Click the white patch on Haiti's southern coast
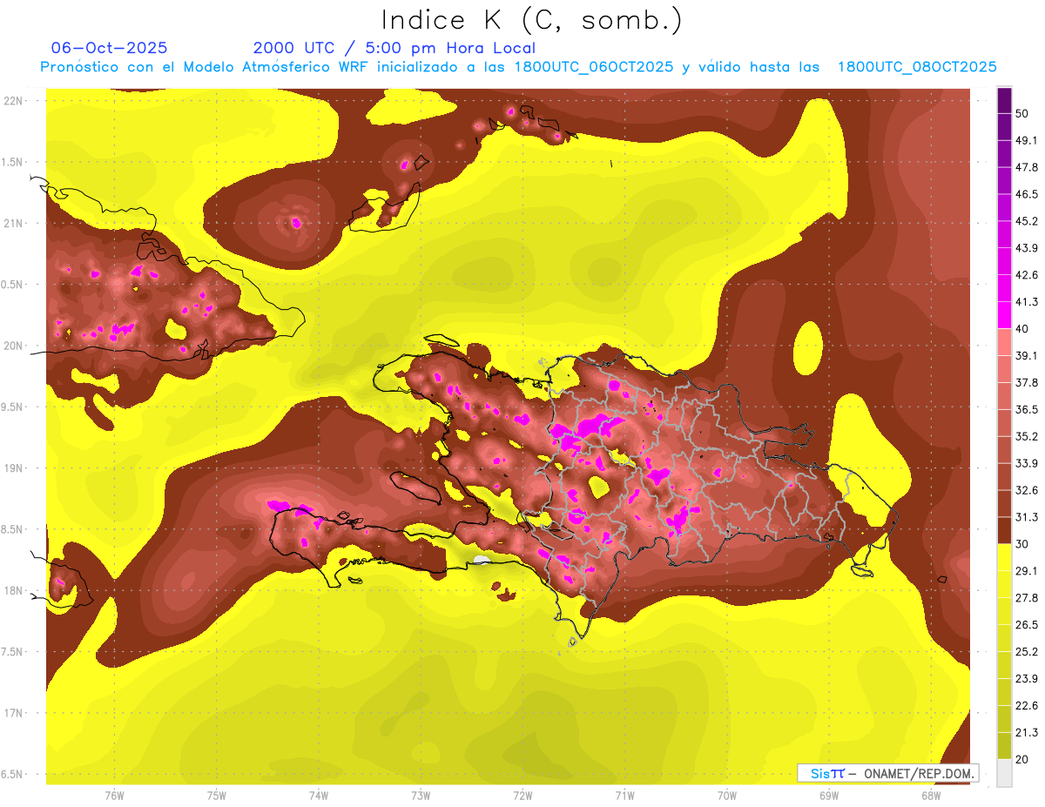Image resolution: width=1045 pixels, height=807 pixels. point(480,560)
